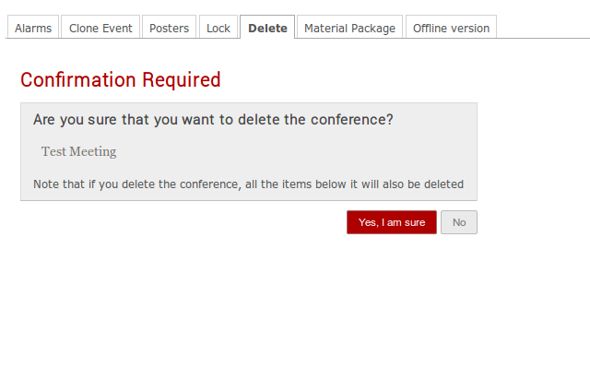The image size is (590, 368).
Task: Click the word 'Required' in the red heading
Action: click(x=181, y=79)
